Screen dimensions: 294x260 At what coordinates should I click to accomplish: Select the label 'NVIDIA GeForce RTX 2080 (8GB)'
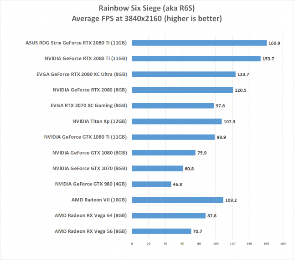[90, 90]
